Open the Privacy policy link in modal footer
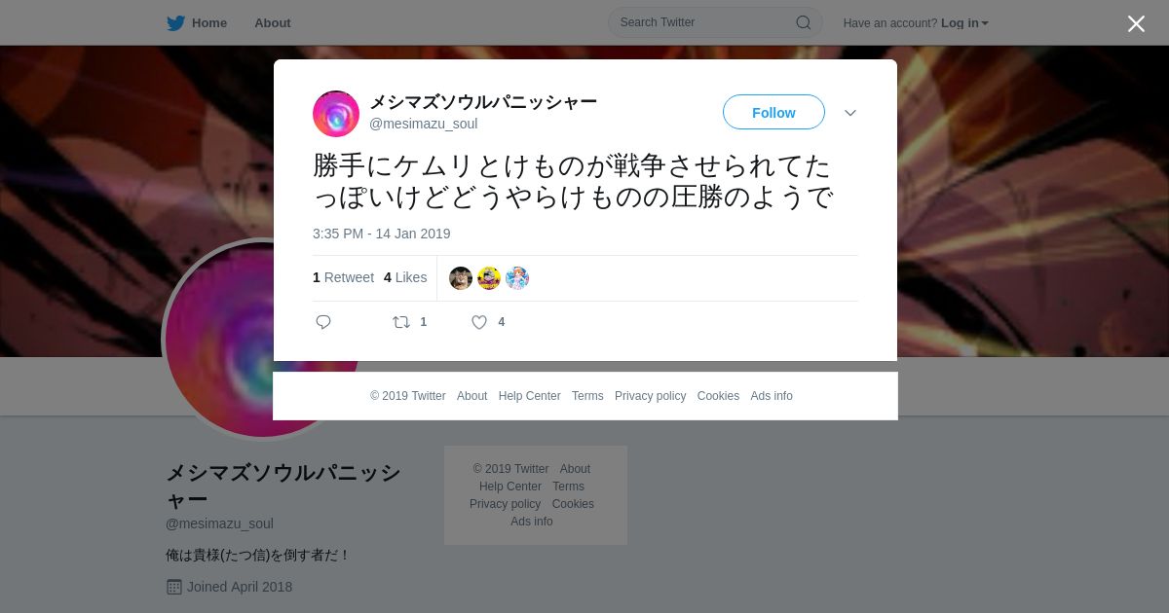 coord(650,396)
